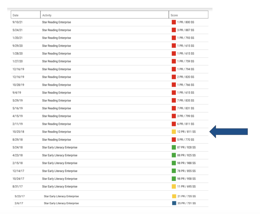Click score text 1 PR / 766 SS
Viewport: 260px width, 214px height.
(186, 85)
